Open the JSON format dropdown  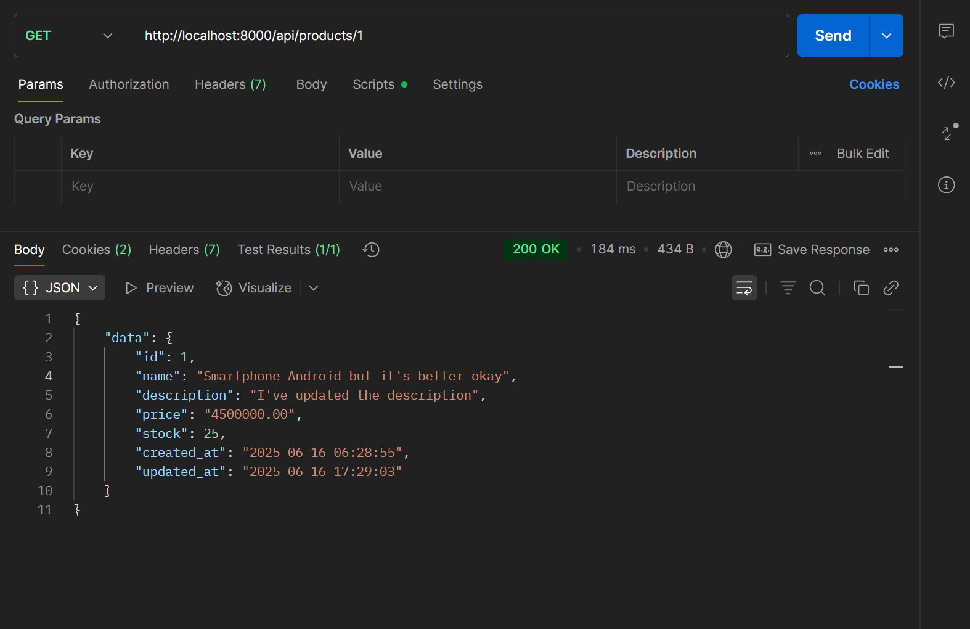[x=60, y=288]
